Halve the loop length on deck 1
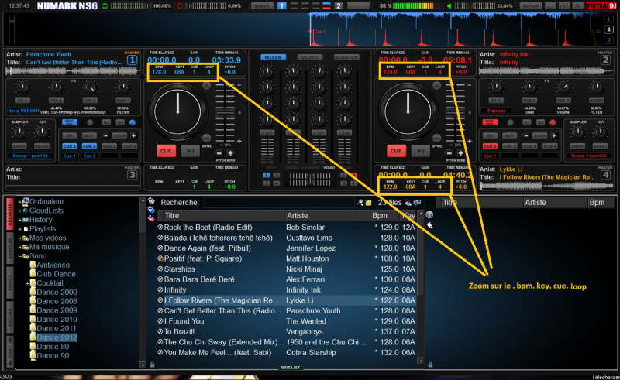Screen dimensions: 620x380 click(105, 136)
